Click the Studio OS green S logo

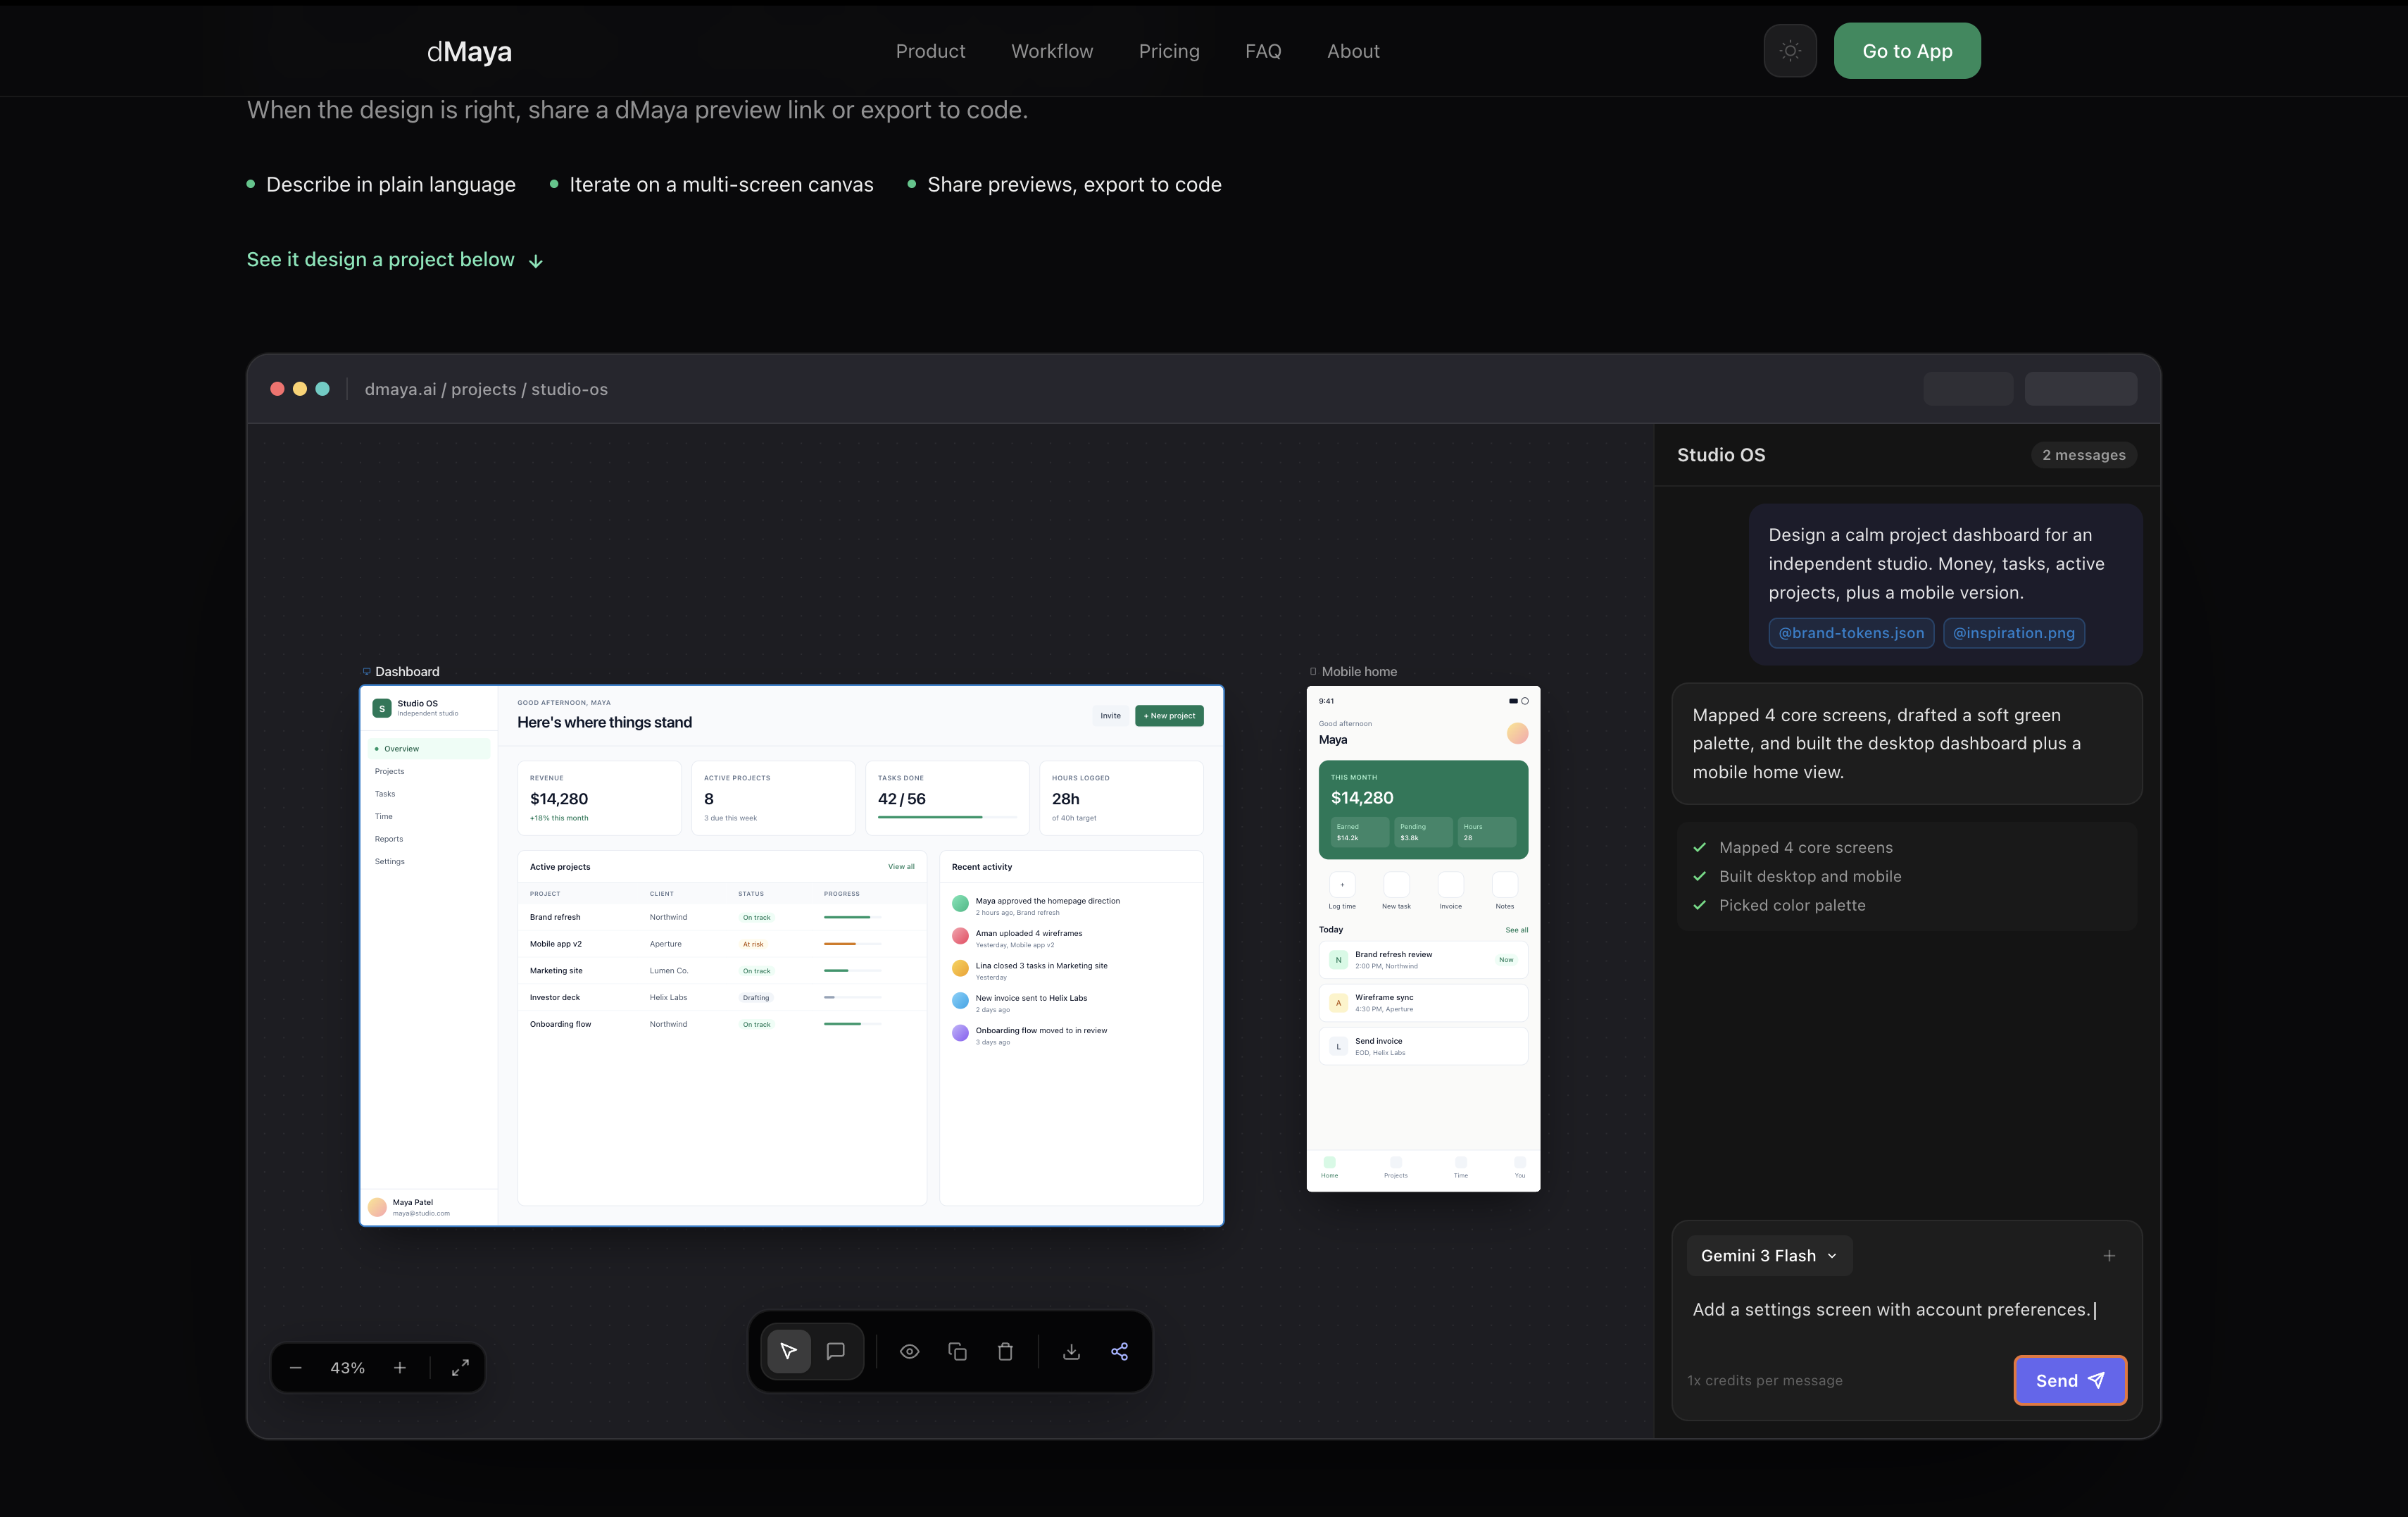pos(382,708)
